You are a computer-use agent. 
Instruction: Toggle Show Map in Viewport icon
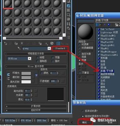[52, 43]
